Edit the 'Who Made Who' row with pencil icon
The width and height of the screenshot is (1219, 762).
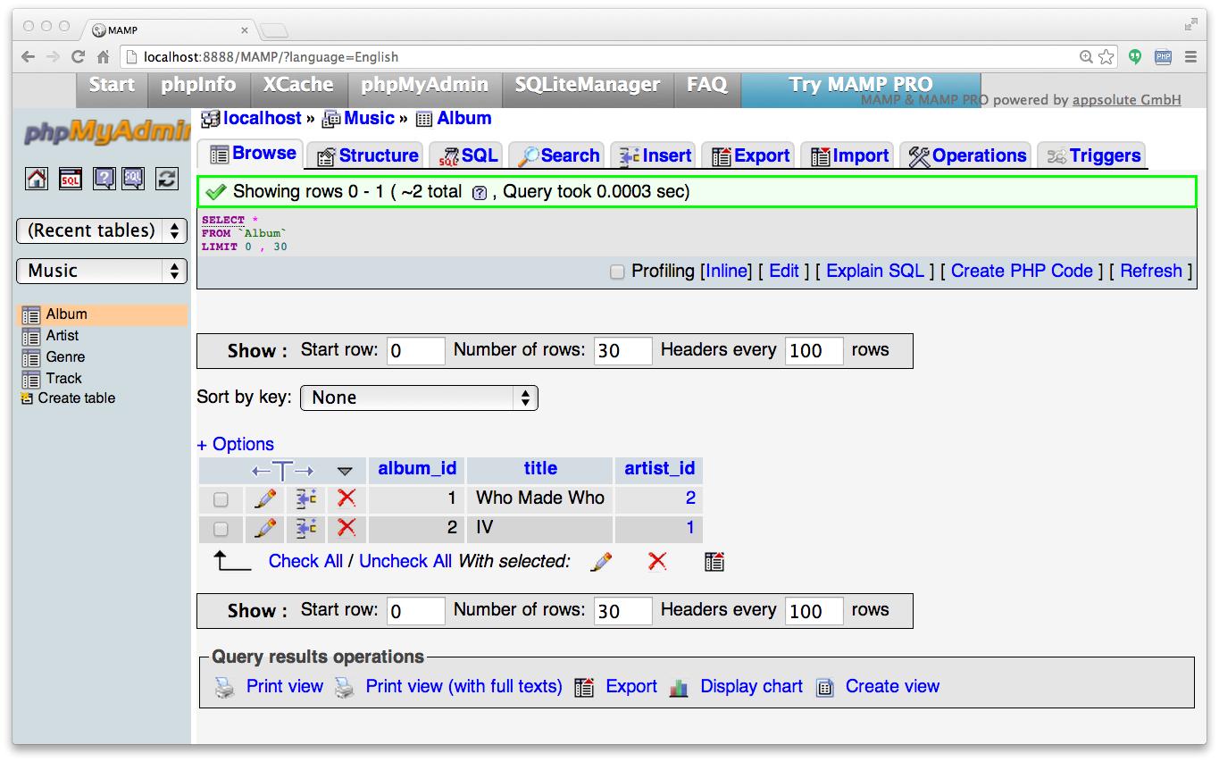pyautogui.click(x=265, y=498)
